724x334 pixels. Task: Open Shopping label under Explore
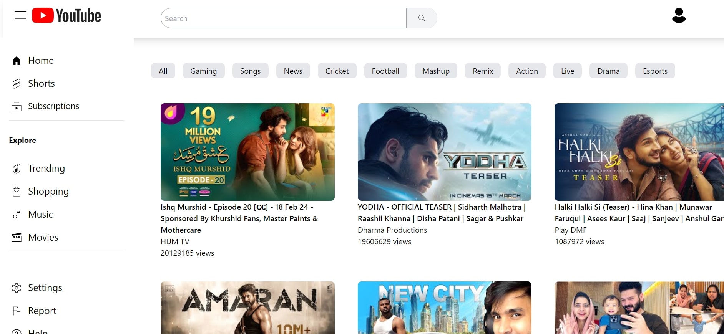(48, 192)
